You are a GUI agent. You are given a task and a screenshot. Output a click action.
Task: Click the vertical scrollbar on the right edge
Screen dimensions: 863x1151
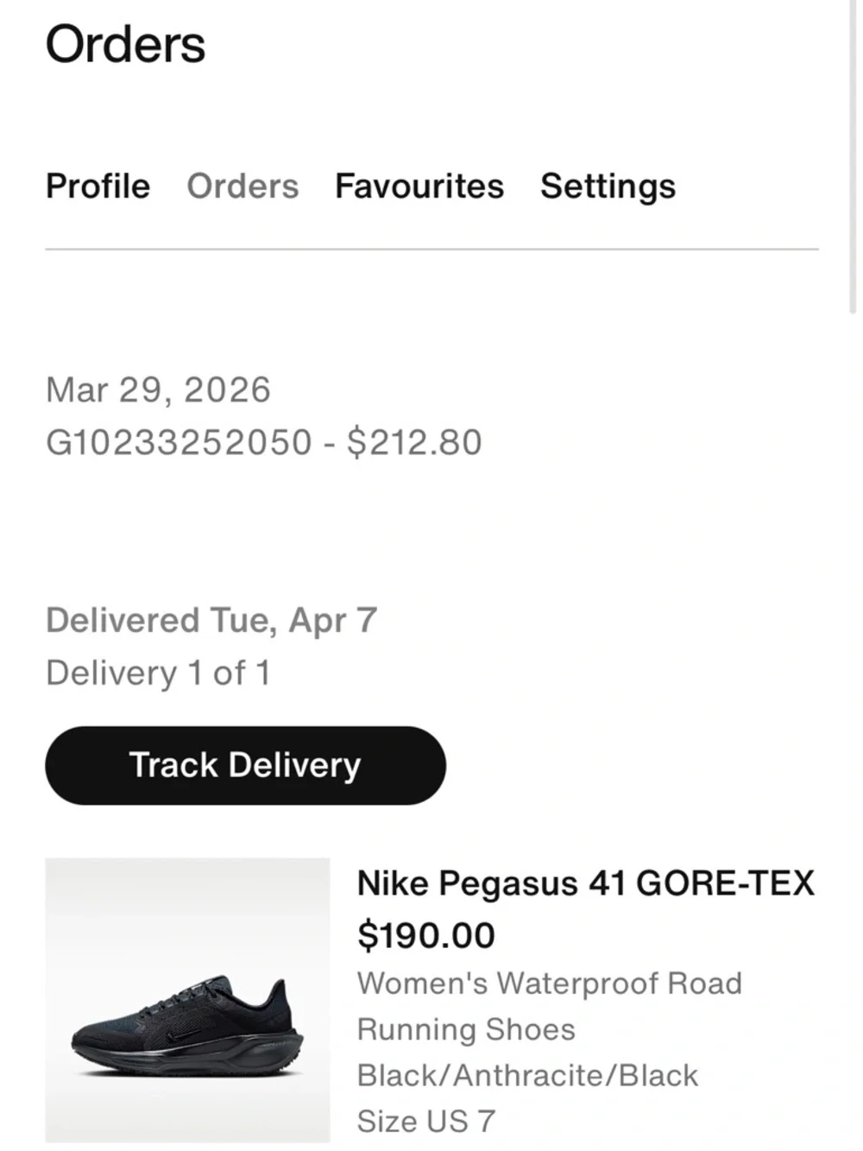pos(854,155)
